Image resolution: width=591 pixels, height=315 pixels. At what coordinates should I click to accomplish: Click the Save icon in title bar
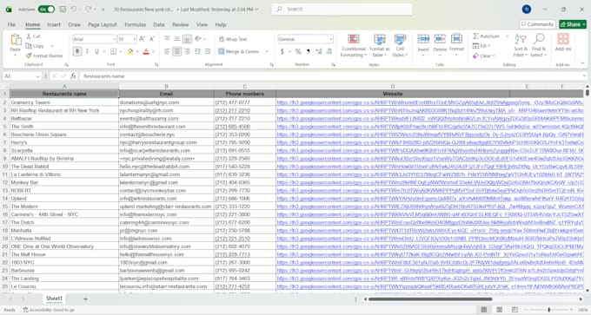tap(63, 9)
